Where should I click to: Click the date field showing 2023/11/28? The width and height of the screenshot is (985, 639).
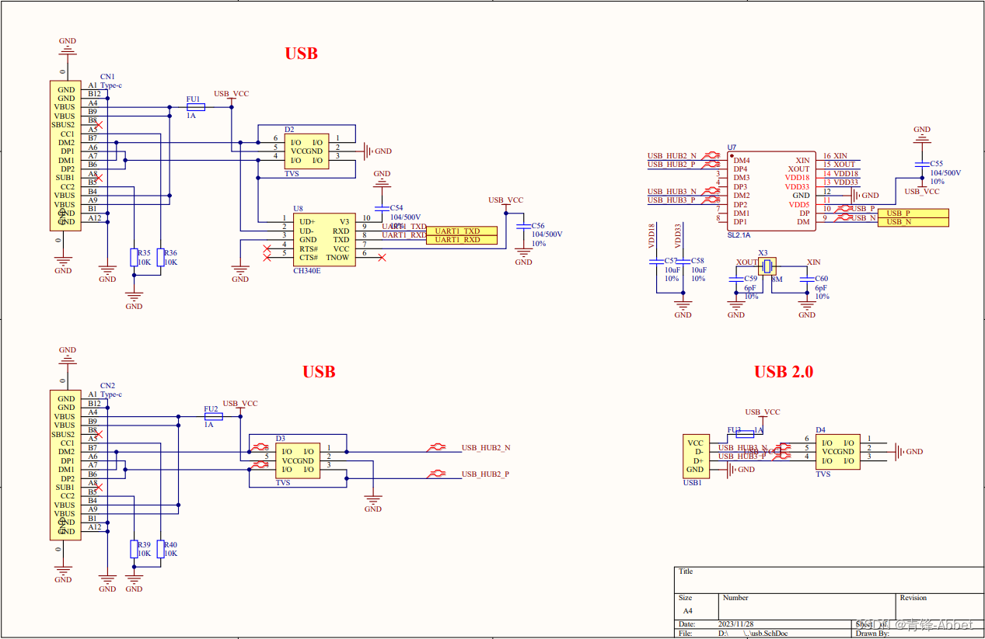735,623
